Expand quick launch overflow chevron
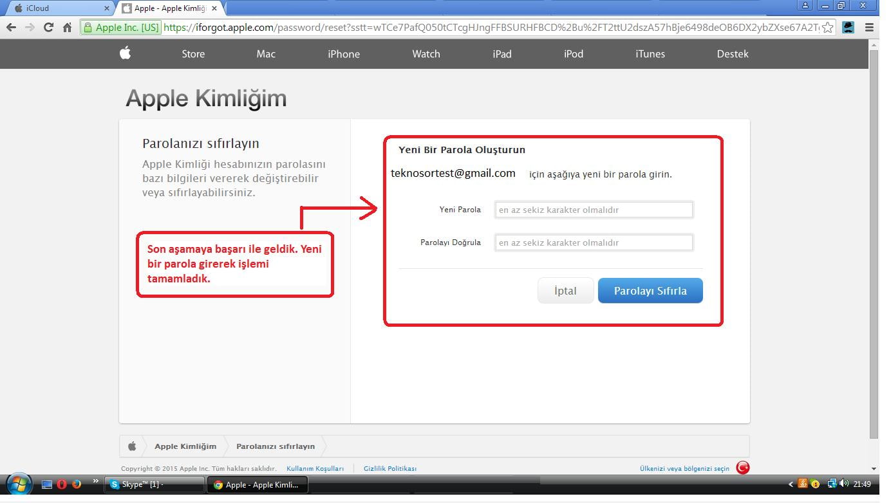The image size is (891, 503). click(x=96, y=481)
